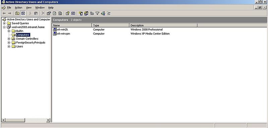Click the Add to group toolbar icon
The image size is (268, 128).
pos(109,13)
